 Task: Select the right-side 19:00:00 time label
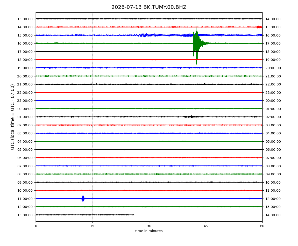tap(273, 60)
